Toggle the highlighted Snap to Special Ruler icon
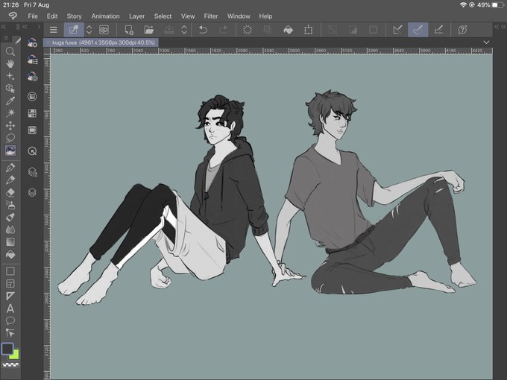507x380 pixels. (418, 30)
